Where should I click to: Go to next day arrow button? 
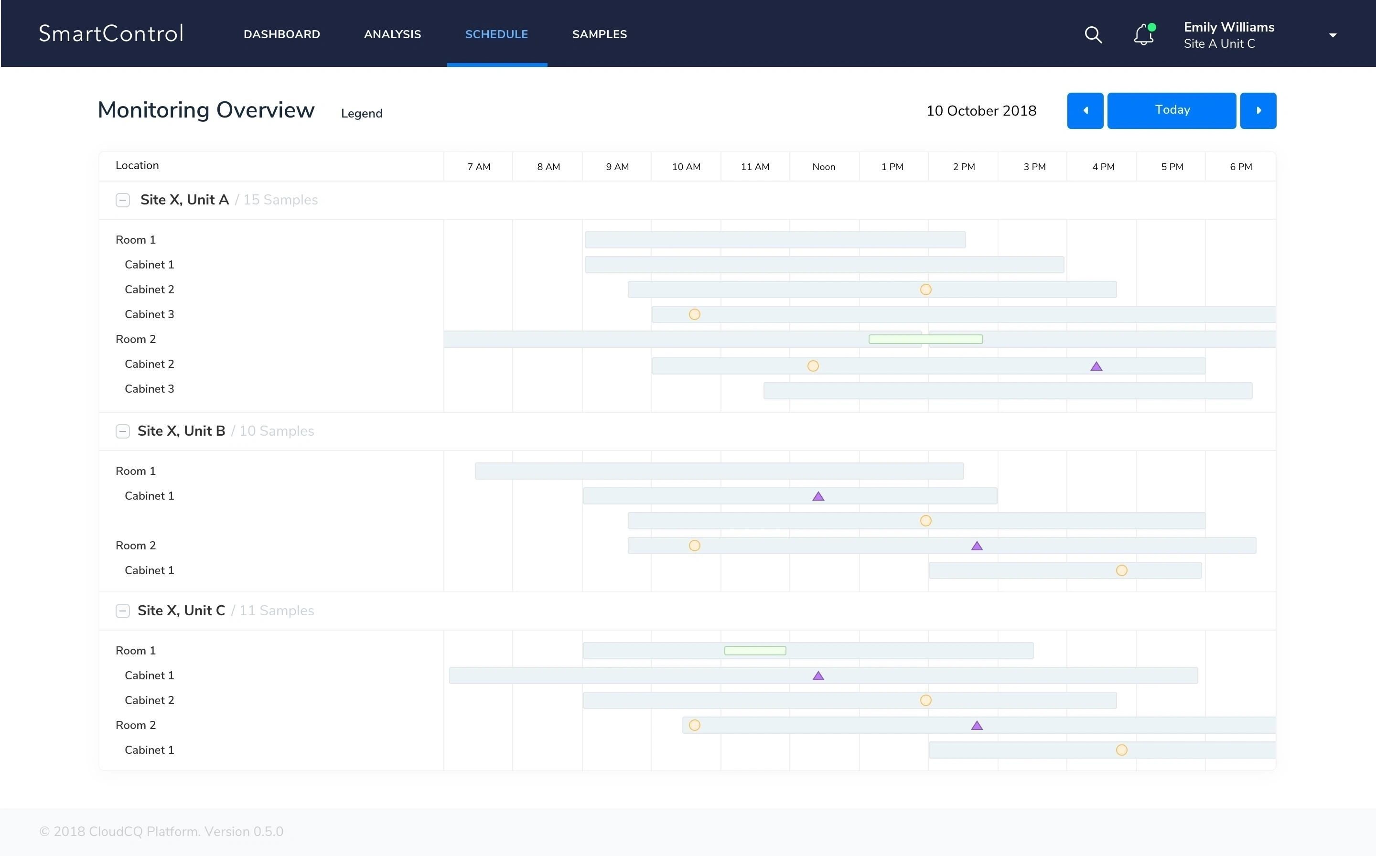coord(1258,110)
